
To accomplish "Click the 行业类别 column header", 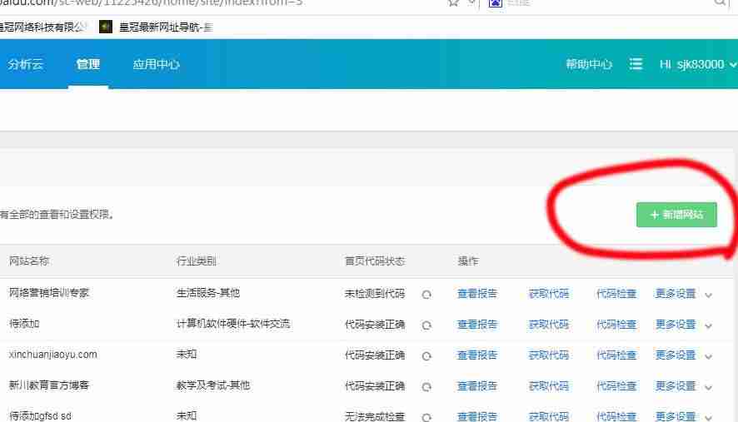I will 197,261.
